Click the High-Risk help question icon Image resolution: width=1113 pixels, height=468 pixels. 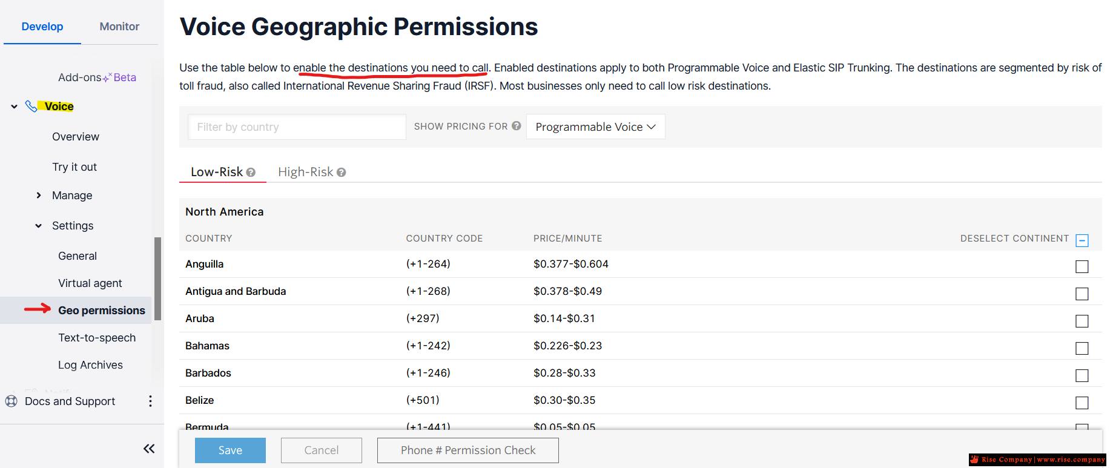(342, 173)
